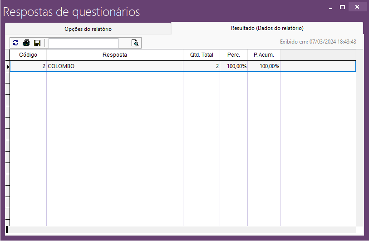Print the report with the printer icon
This screenshot has height=241, width=369.
(x=26, y=43)
